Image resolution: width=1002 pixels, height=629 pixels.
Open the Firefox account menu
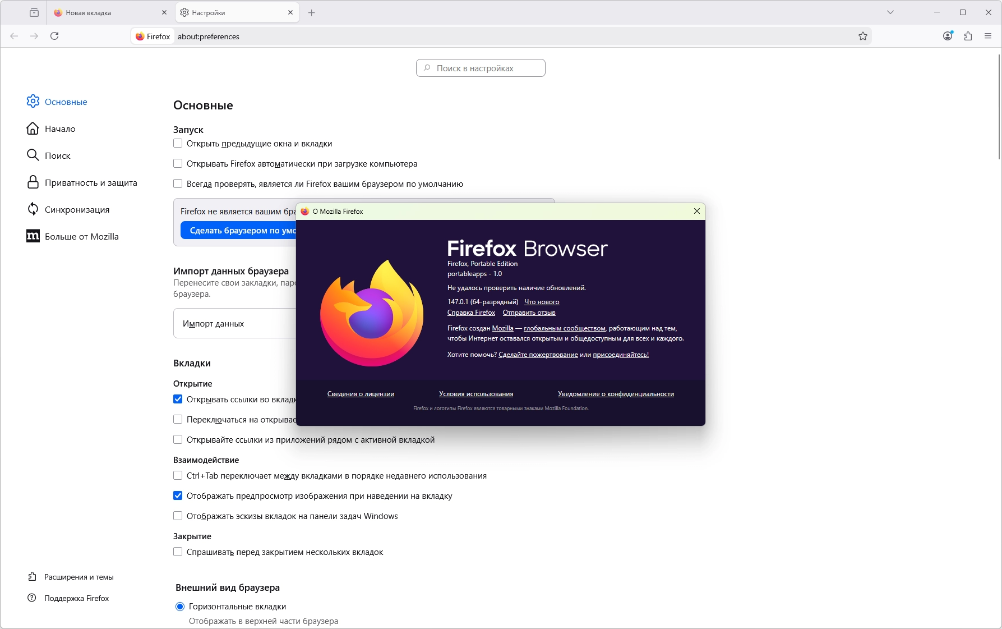coord(948,36)
